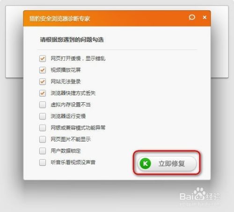Enable the 虚拟内存设置不当 checkbox
Image resolution: width=234 pixels, height=212 pixels.
pyautogui.click(x=43, y=105)
